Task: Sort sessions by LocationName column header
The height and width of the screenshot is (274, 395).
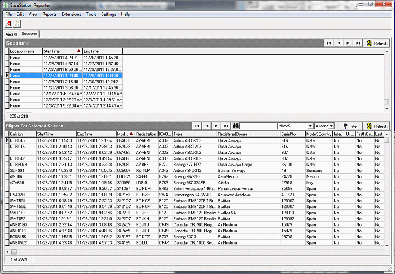Action: [x=26, y=51]
